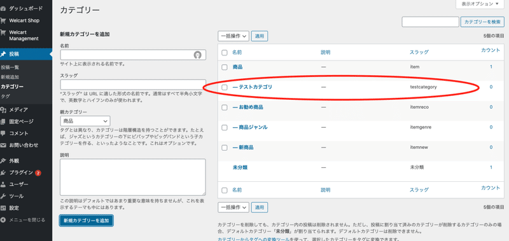Click the bottom 適用 apply button
The height and width of the screenshot is (241, 509).
(260, 207)
